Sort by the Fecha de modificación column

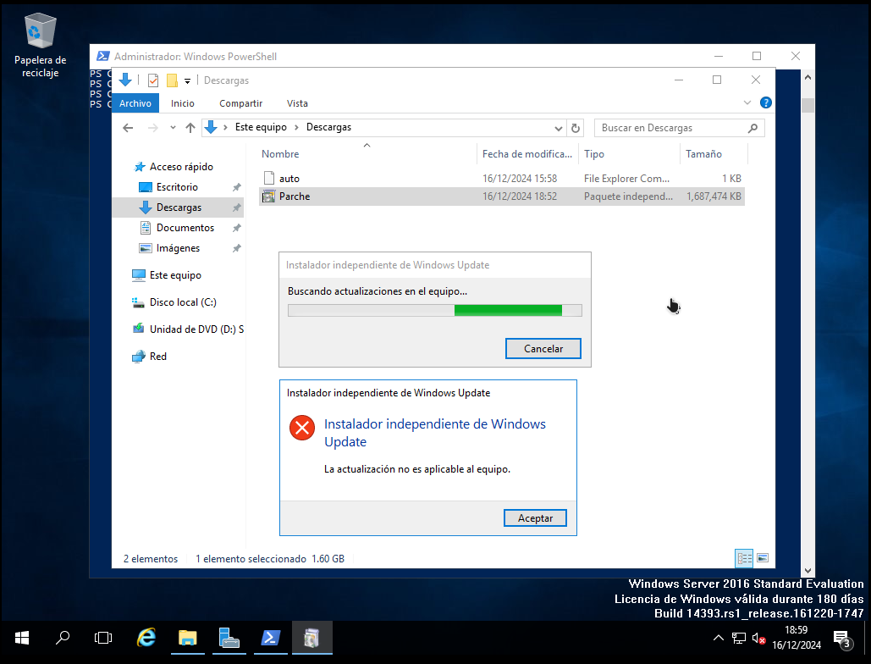526,154
